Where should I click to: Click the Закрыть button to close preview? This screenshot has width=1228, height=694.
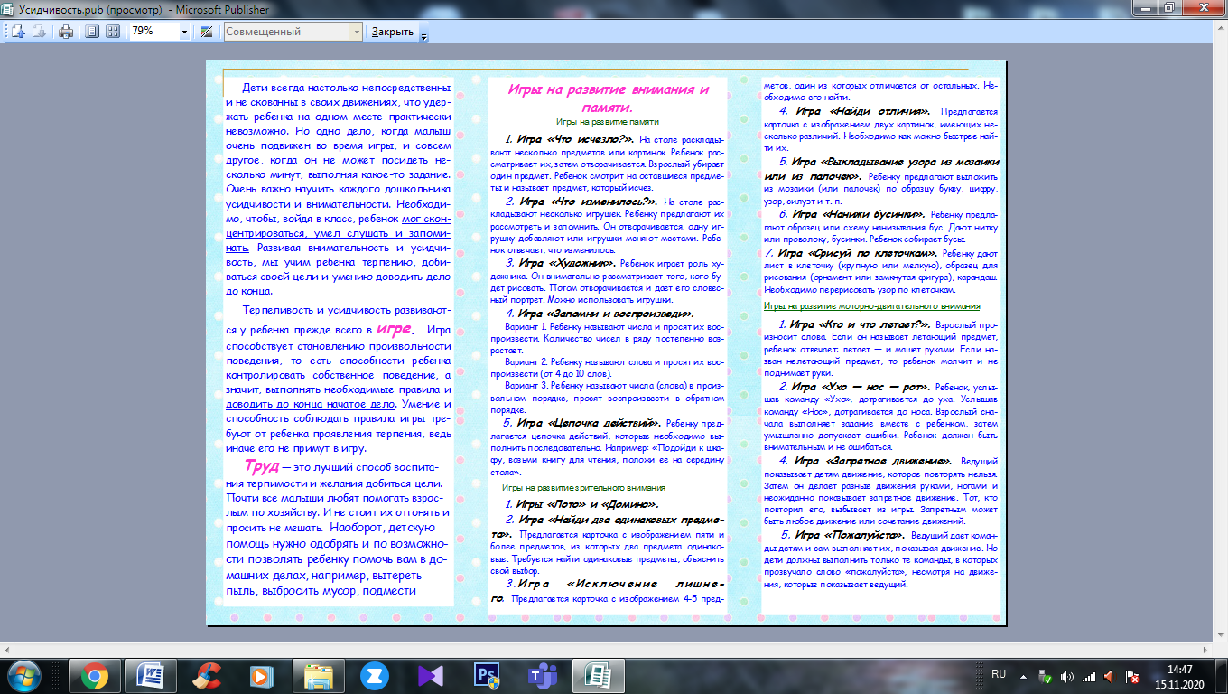[393, 32]
